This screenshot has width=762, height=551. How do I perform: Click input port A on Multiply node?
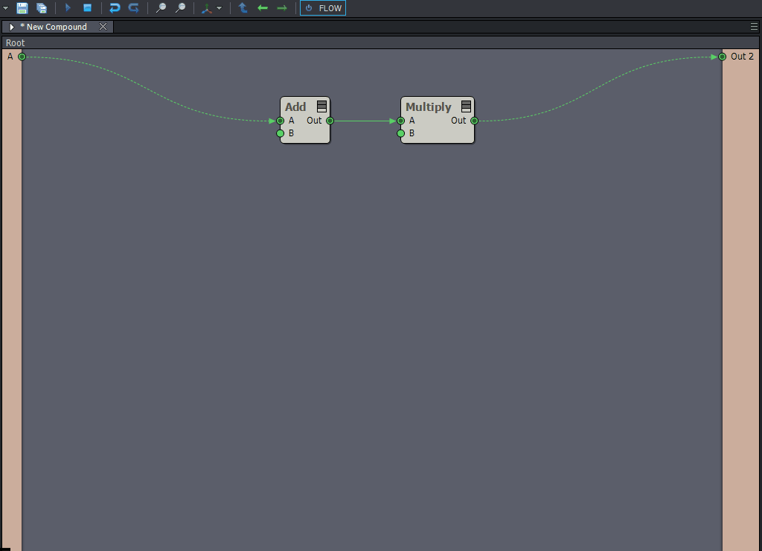(401, 121)
